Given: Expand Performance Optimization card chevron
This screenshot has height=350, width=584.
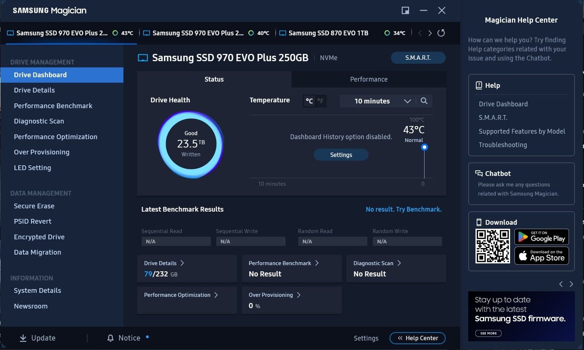Looking at the screenshot, I should pyautogui.click(x=216, y=295).
